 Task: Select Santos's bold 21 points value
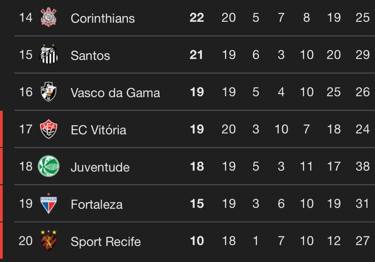pyautogui.click(x=196, y=55)
